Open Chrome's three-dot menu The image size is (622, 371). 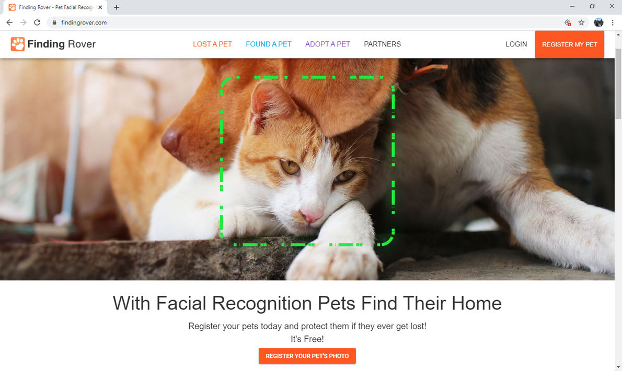click(x=613, y=22)
